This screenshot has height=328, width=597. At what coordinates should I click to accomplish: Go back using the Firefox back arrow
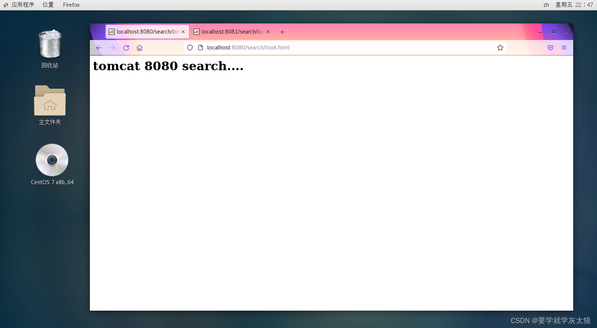click(x=99, y=48)
